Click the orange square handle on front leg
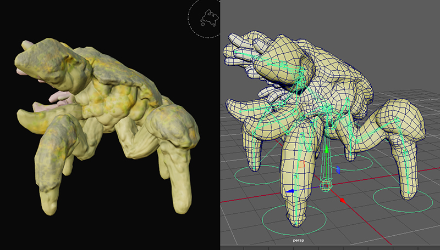This screenshot has height=250, width=440. tap(301, 164)
